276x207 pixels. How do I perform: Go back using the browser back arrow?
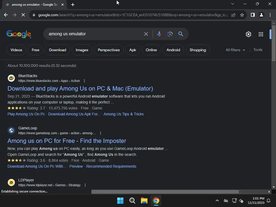[6, 15]
